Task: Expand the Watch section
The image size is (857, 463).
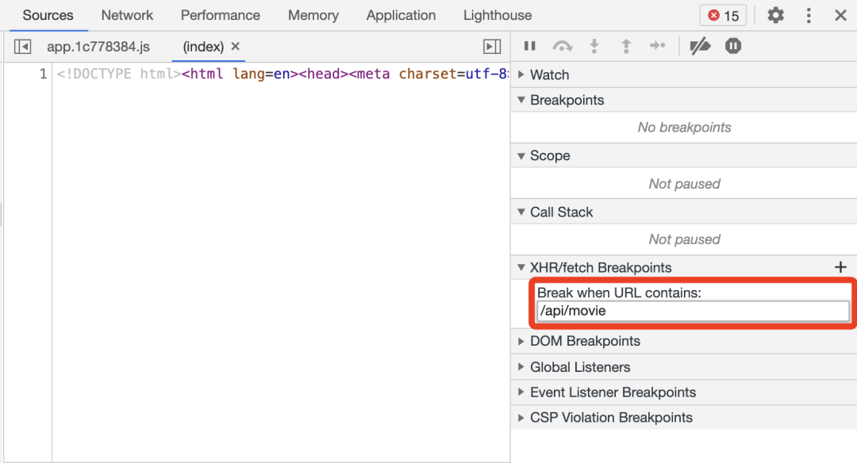Action: point(684,75)
